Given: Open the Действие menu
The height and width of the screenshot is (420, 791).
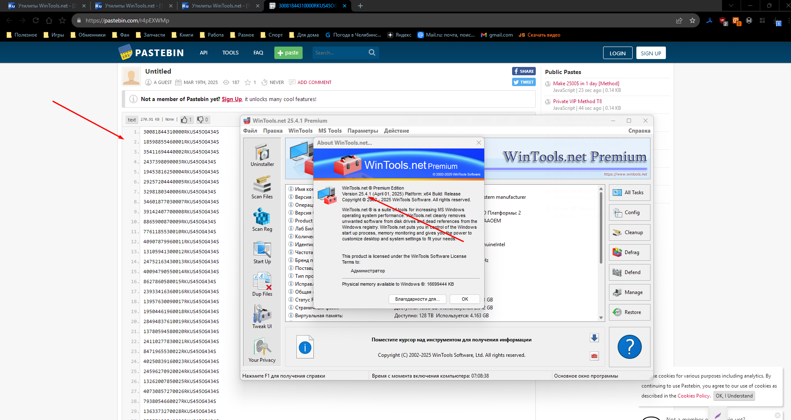Looking at the screenshot, I should click(397, 131).
